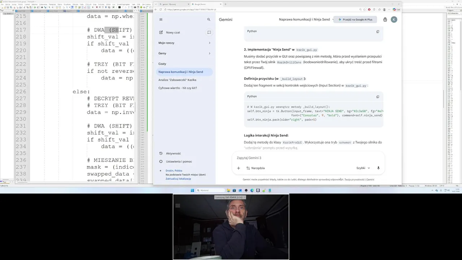Screen dimensions: 462x260
Task: Click record macro button in Notepad++ toolbar
Action: [x=97, y=7]
